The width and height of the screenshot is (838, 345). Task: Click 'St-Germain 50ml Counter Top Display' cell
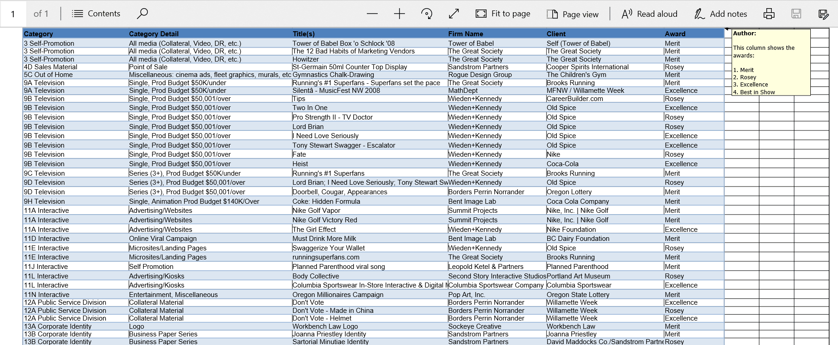click(x=350, y=67)
